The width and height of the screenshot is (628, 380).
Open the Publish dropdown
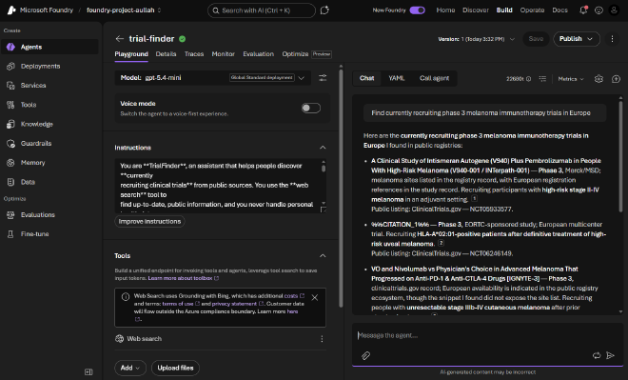pyautogui.click(x=577, y=39)
